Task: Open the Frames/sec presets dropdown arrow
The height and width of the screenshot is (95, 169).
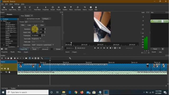Action: pyautogui.click(x=44, y=35)
